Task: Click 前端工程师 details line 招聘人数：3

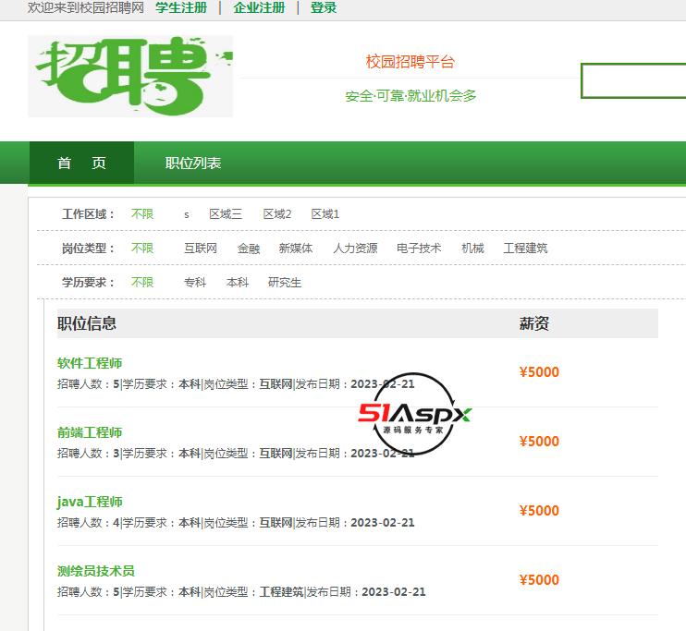Action: [x=236, y=453]
